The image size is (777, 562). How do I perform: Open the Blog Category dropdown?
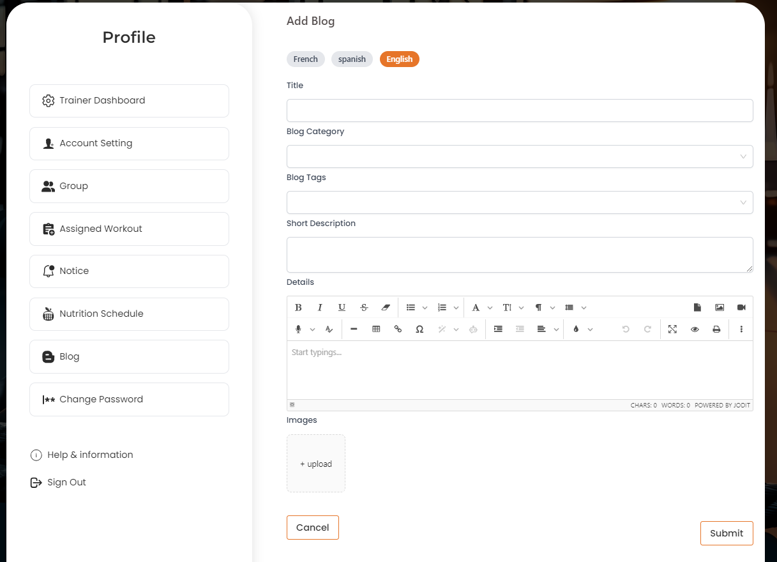click(519, 156)
